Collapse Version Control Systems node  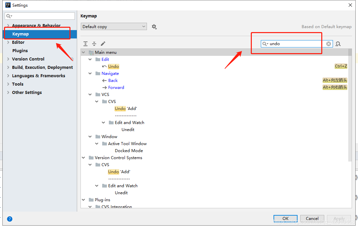point(83,158)
